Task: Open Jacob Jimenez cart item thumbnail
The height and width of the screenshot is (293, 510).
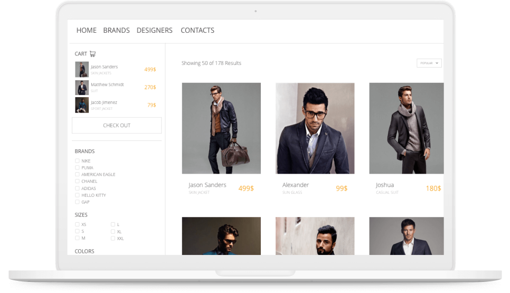Action: tap(82, 105)
